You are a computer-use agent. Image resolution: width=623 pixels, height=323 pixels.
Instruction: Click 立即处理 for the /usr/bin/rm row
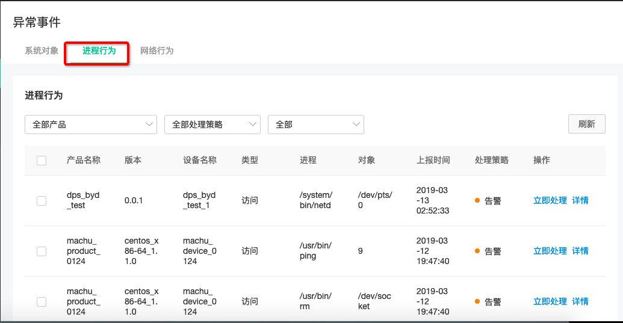tap(550, 301)
